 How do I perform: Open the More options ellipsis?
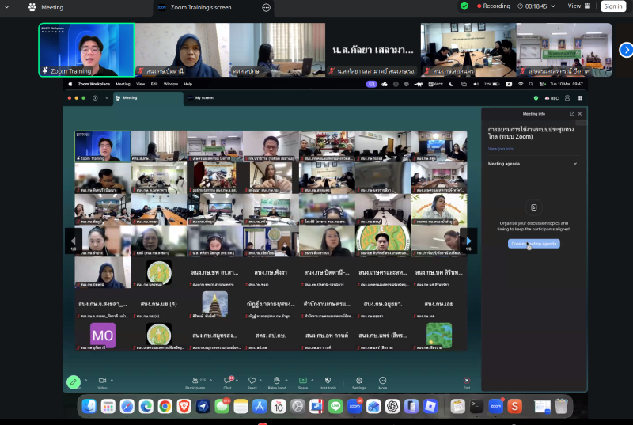[x=382, y=381]
